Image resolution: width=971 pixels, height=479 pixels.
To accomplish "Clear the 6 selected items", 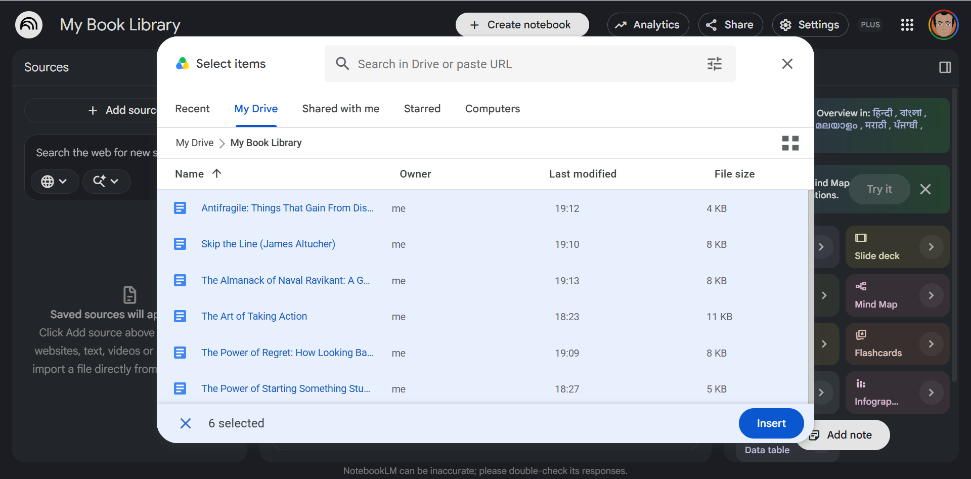I will pos(186,423).
